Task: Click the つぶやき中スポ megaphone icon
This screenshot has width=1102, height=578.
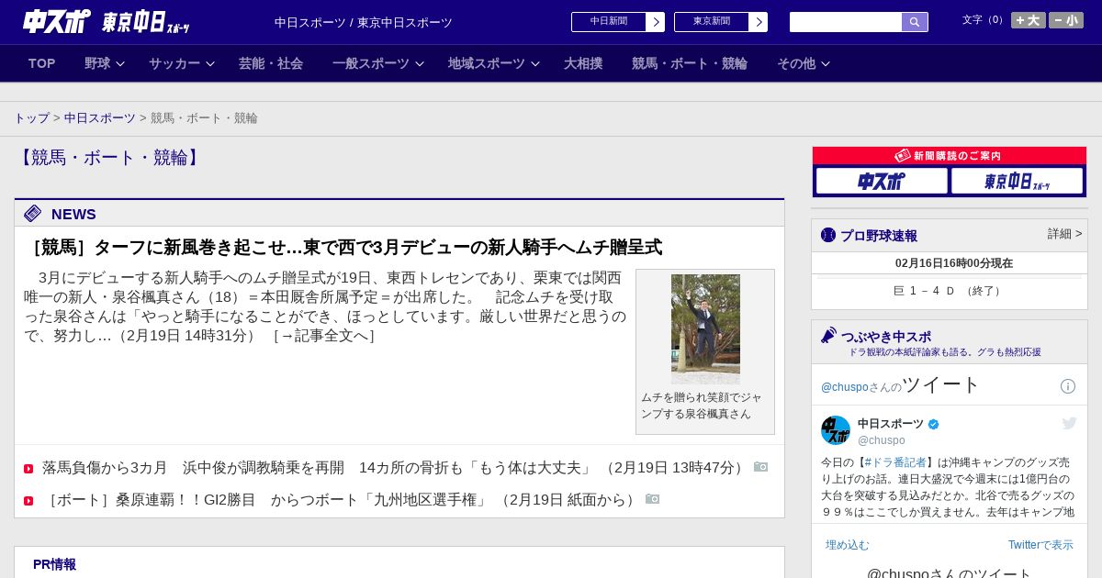Action: point(828,336)
